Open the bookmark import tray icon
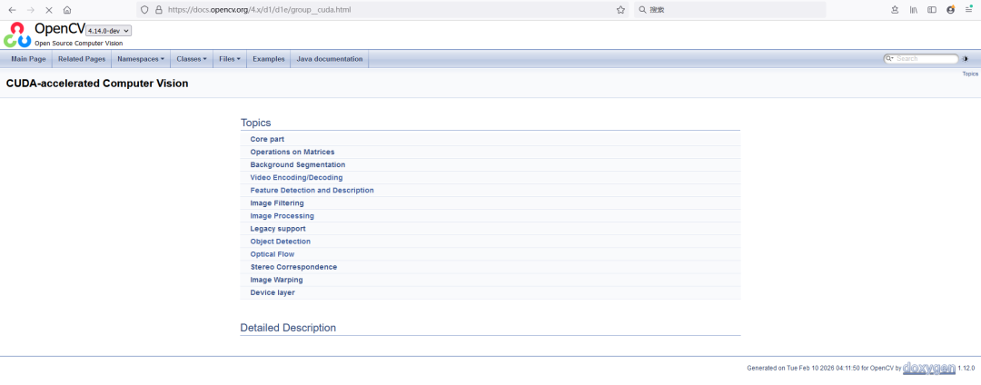This screenshot has width=981, height=385. point(896,10)
